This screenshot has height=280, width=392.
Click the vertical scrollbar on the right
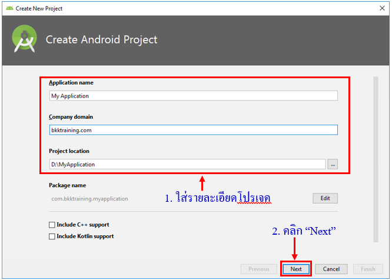(375, 159)
